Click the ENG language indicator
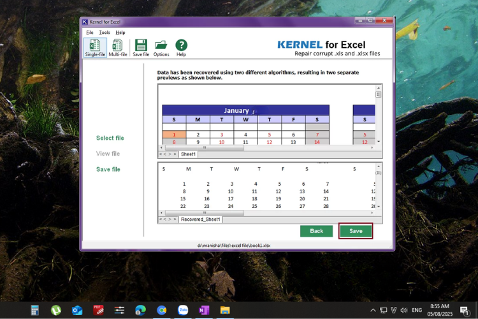 (x=417, y=311)
